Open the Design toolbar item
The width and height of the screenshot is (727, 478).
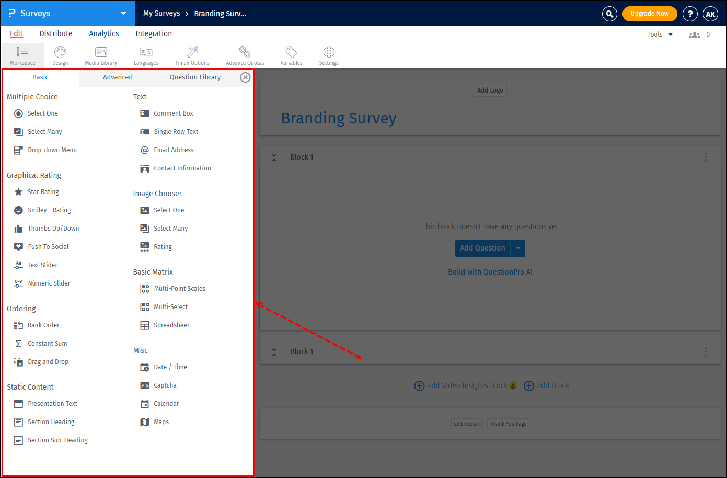point(60,55)
